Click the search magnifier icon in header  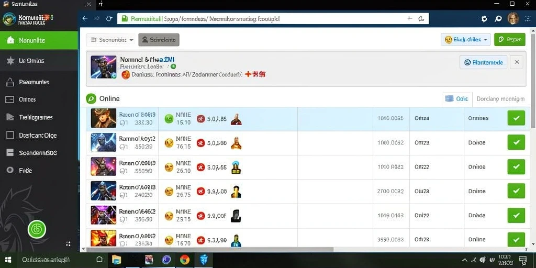(x=498, y=19)
